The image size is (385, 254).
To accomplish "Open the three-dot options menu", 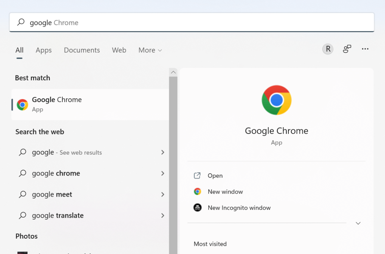I will 365,49.
